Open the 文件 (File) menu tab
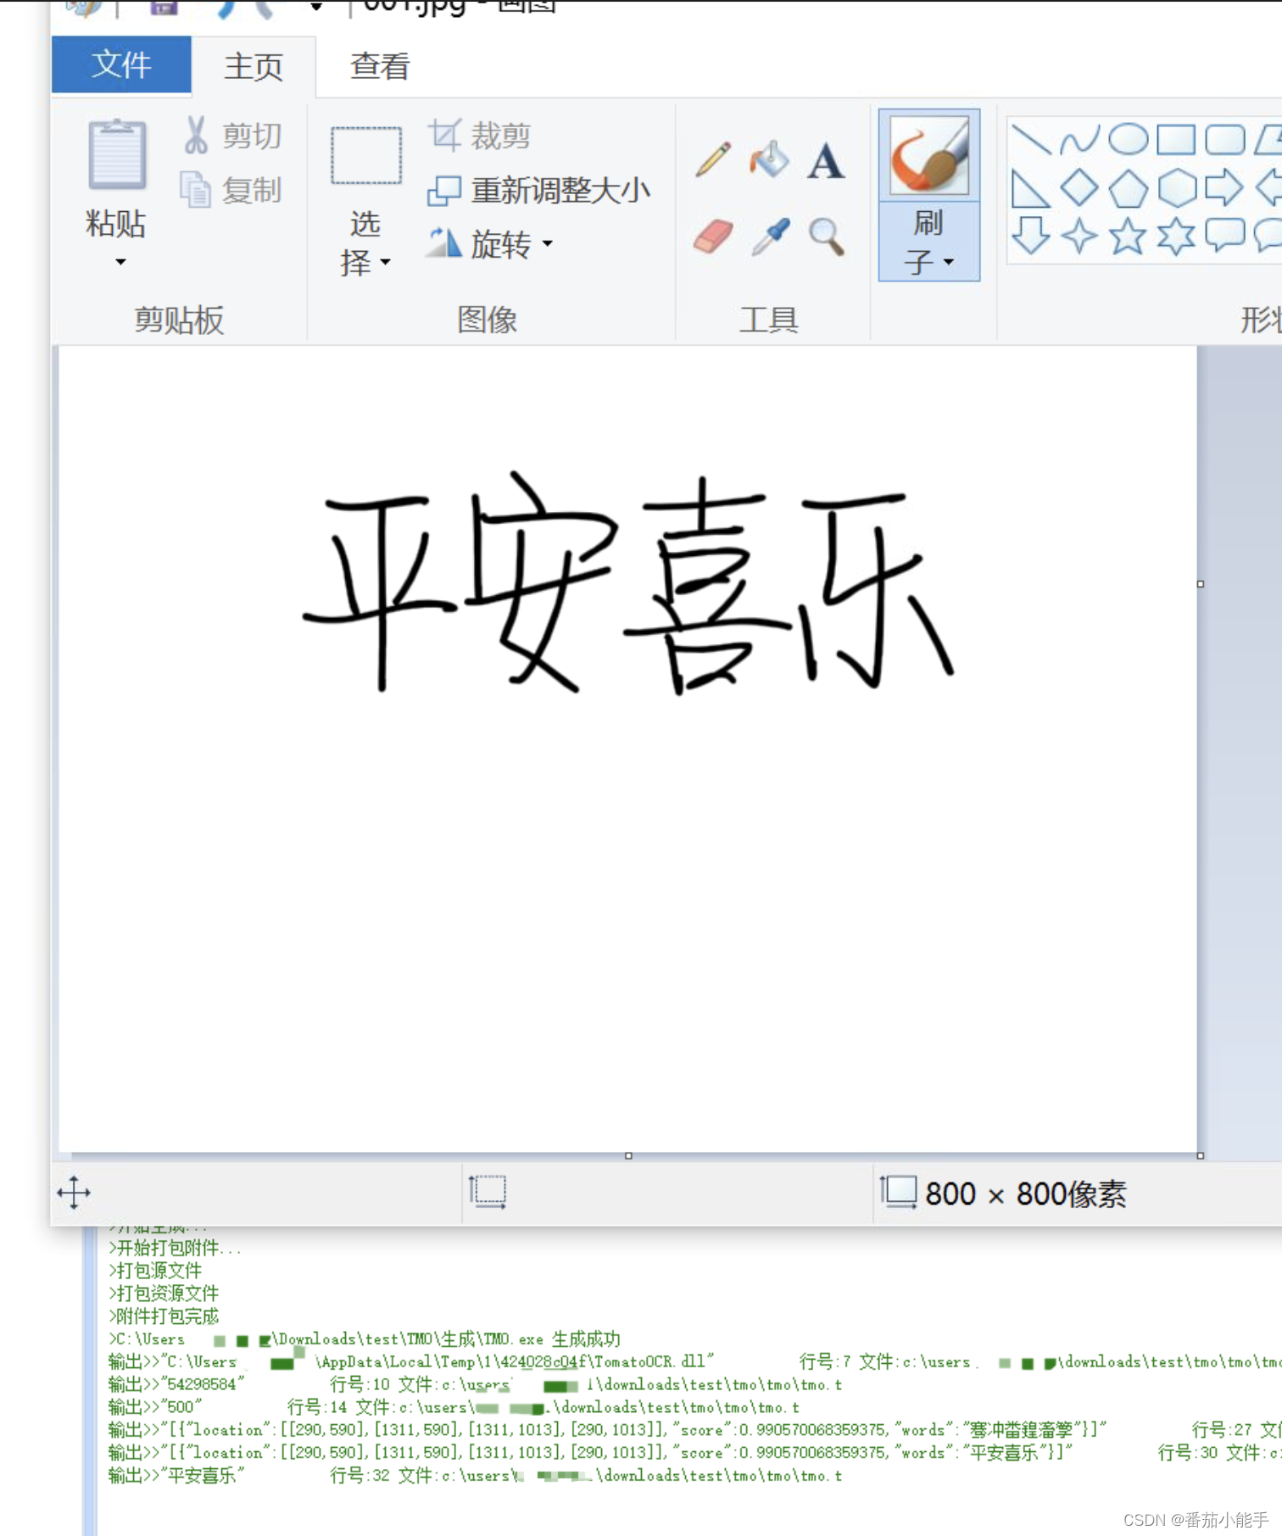The height and width of the screenshot is (1536, 1282). (x=121, y=64)
